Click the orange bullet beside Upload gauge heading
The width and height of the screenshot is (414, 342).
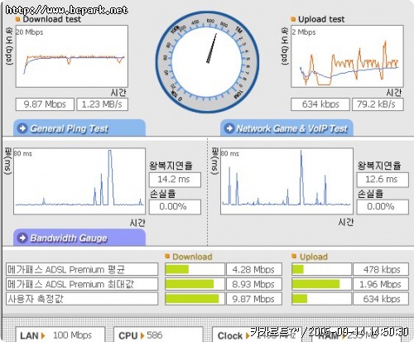point(294,257)
